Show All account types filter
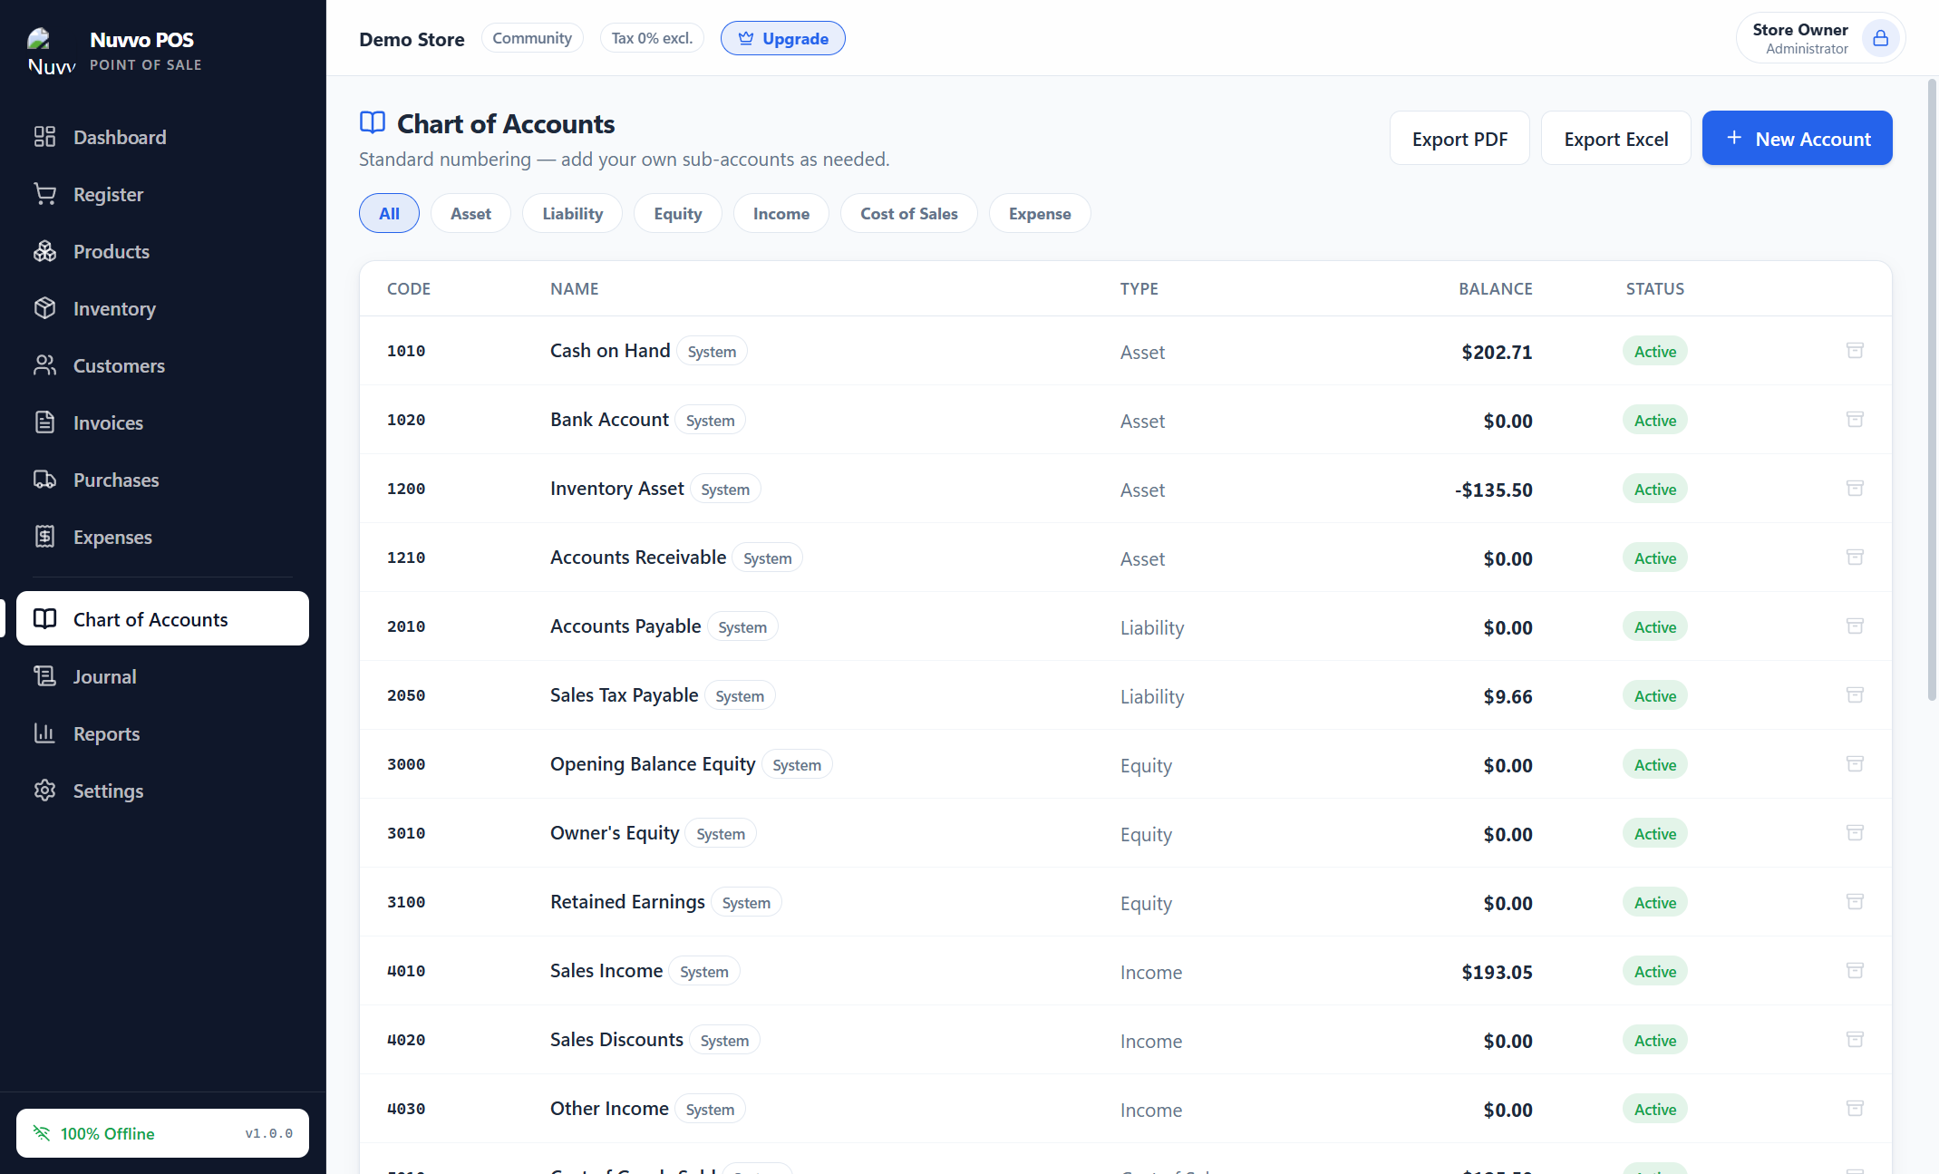The height and width of the screenshot is (1174, 1939). (x=389, y=213)
